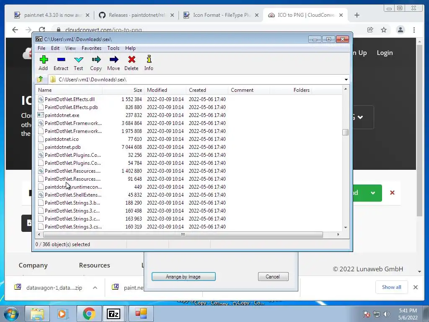Sort file list by Name column
This screenshot has width=429, height=322.
tap(69, 90)
